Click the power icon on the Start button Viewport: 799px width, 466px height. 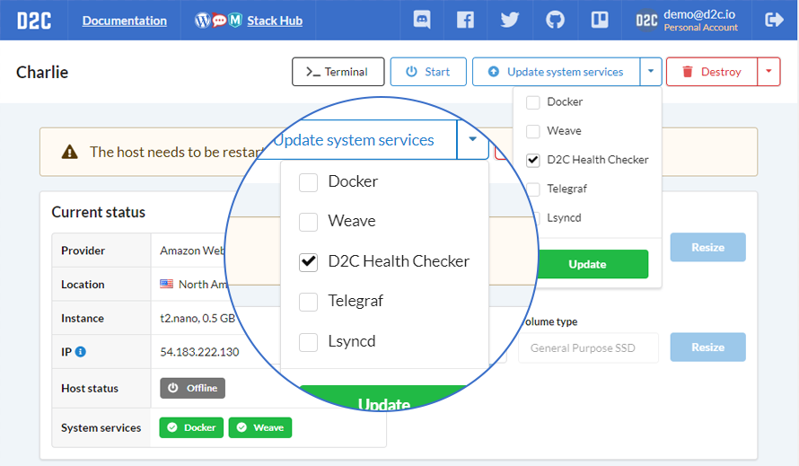[x=411, y=72]
